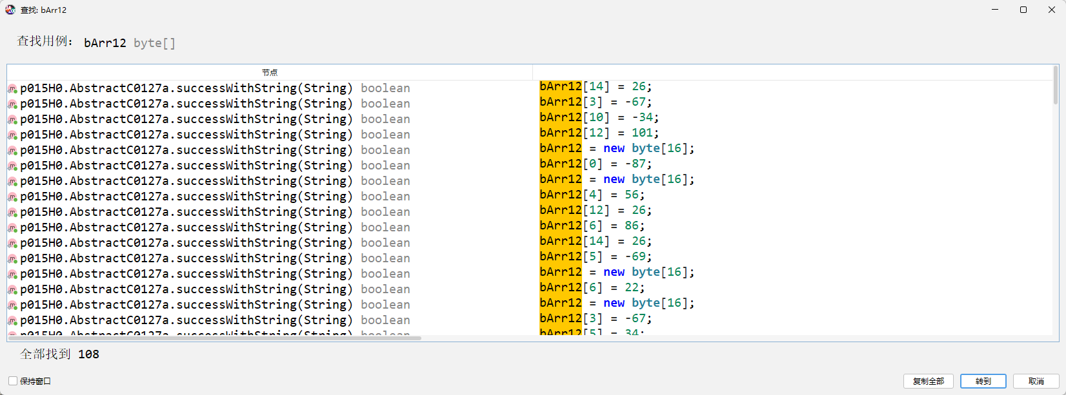
Task: Click method icon beside bArr12[12] = 101 row
Action: [x=12, y=135]
